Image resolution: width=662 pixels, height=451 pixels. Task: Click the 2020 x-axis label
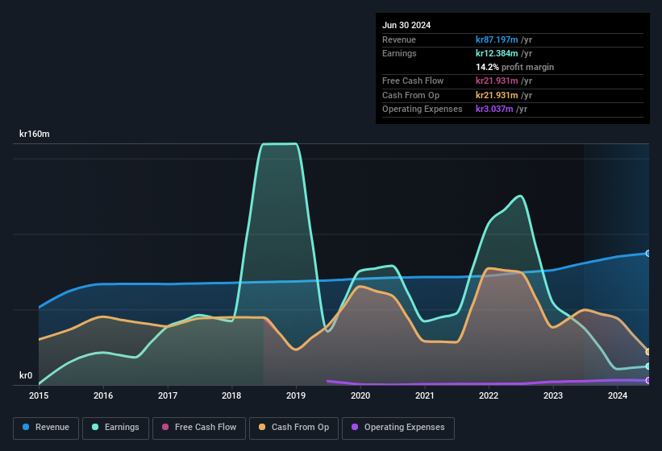coord(360,395)
